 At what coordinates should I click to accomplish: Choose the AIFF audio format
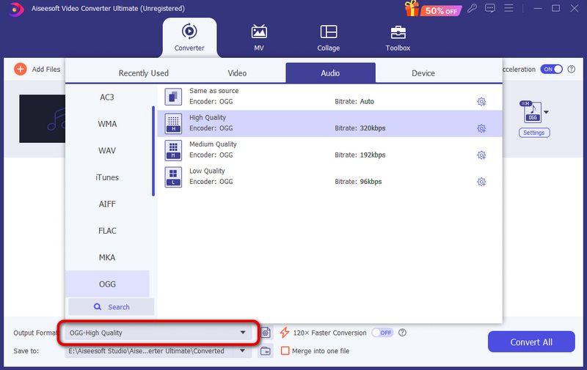coord(107,204)
